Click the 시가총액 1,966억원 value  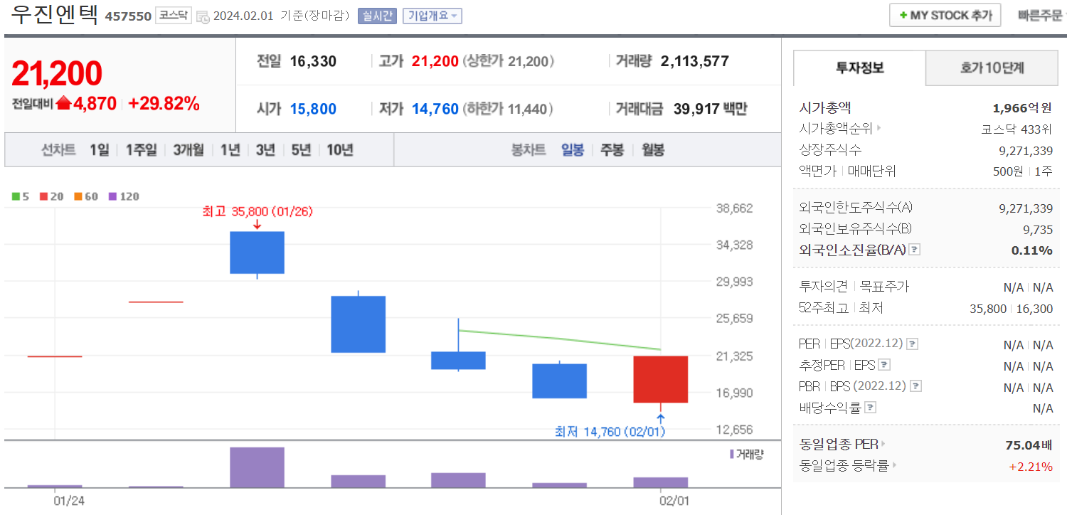tap(1022, 108)
